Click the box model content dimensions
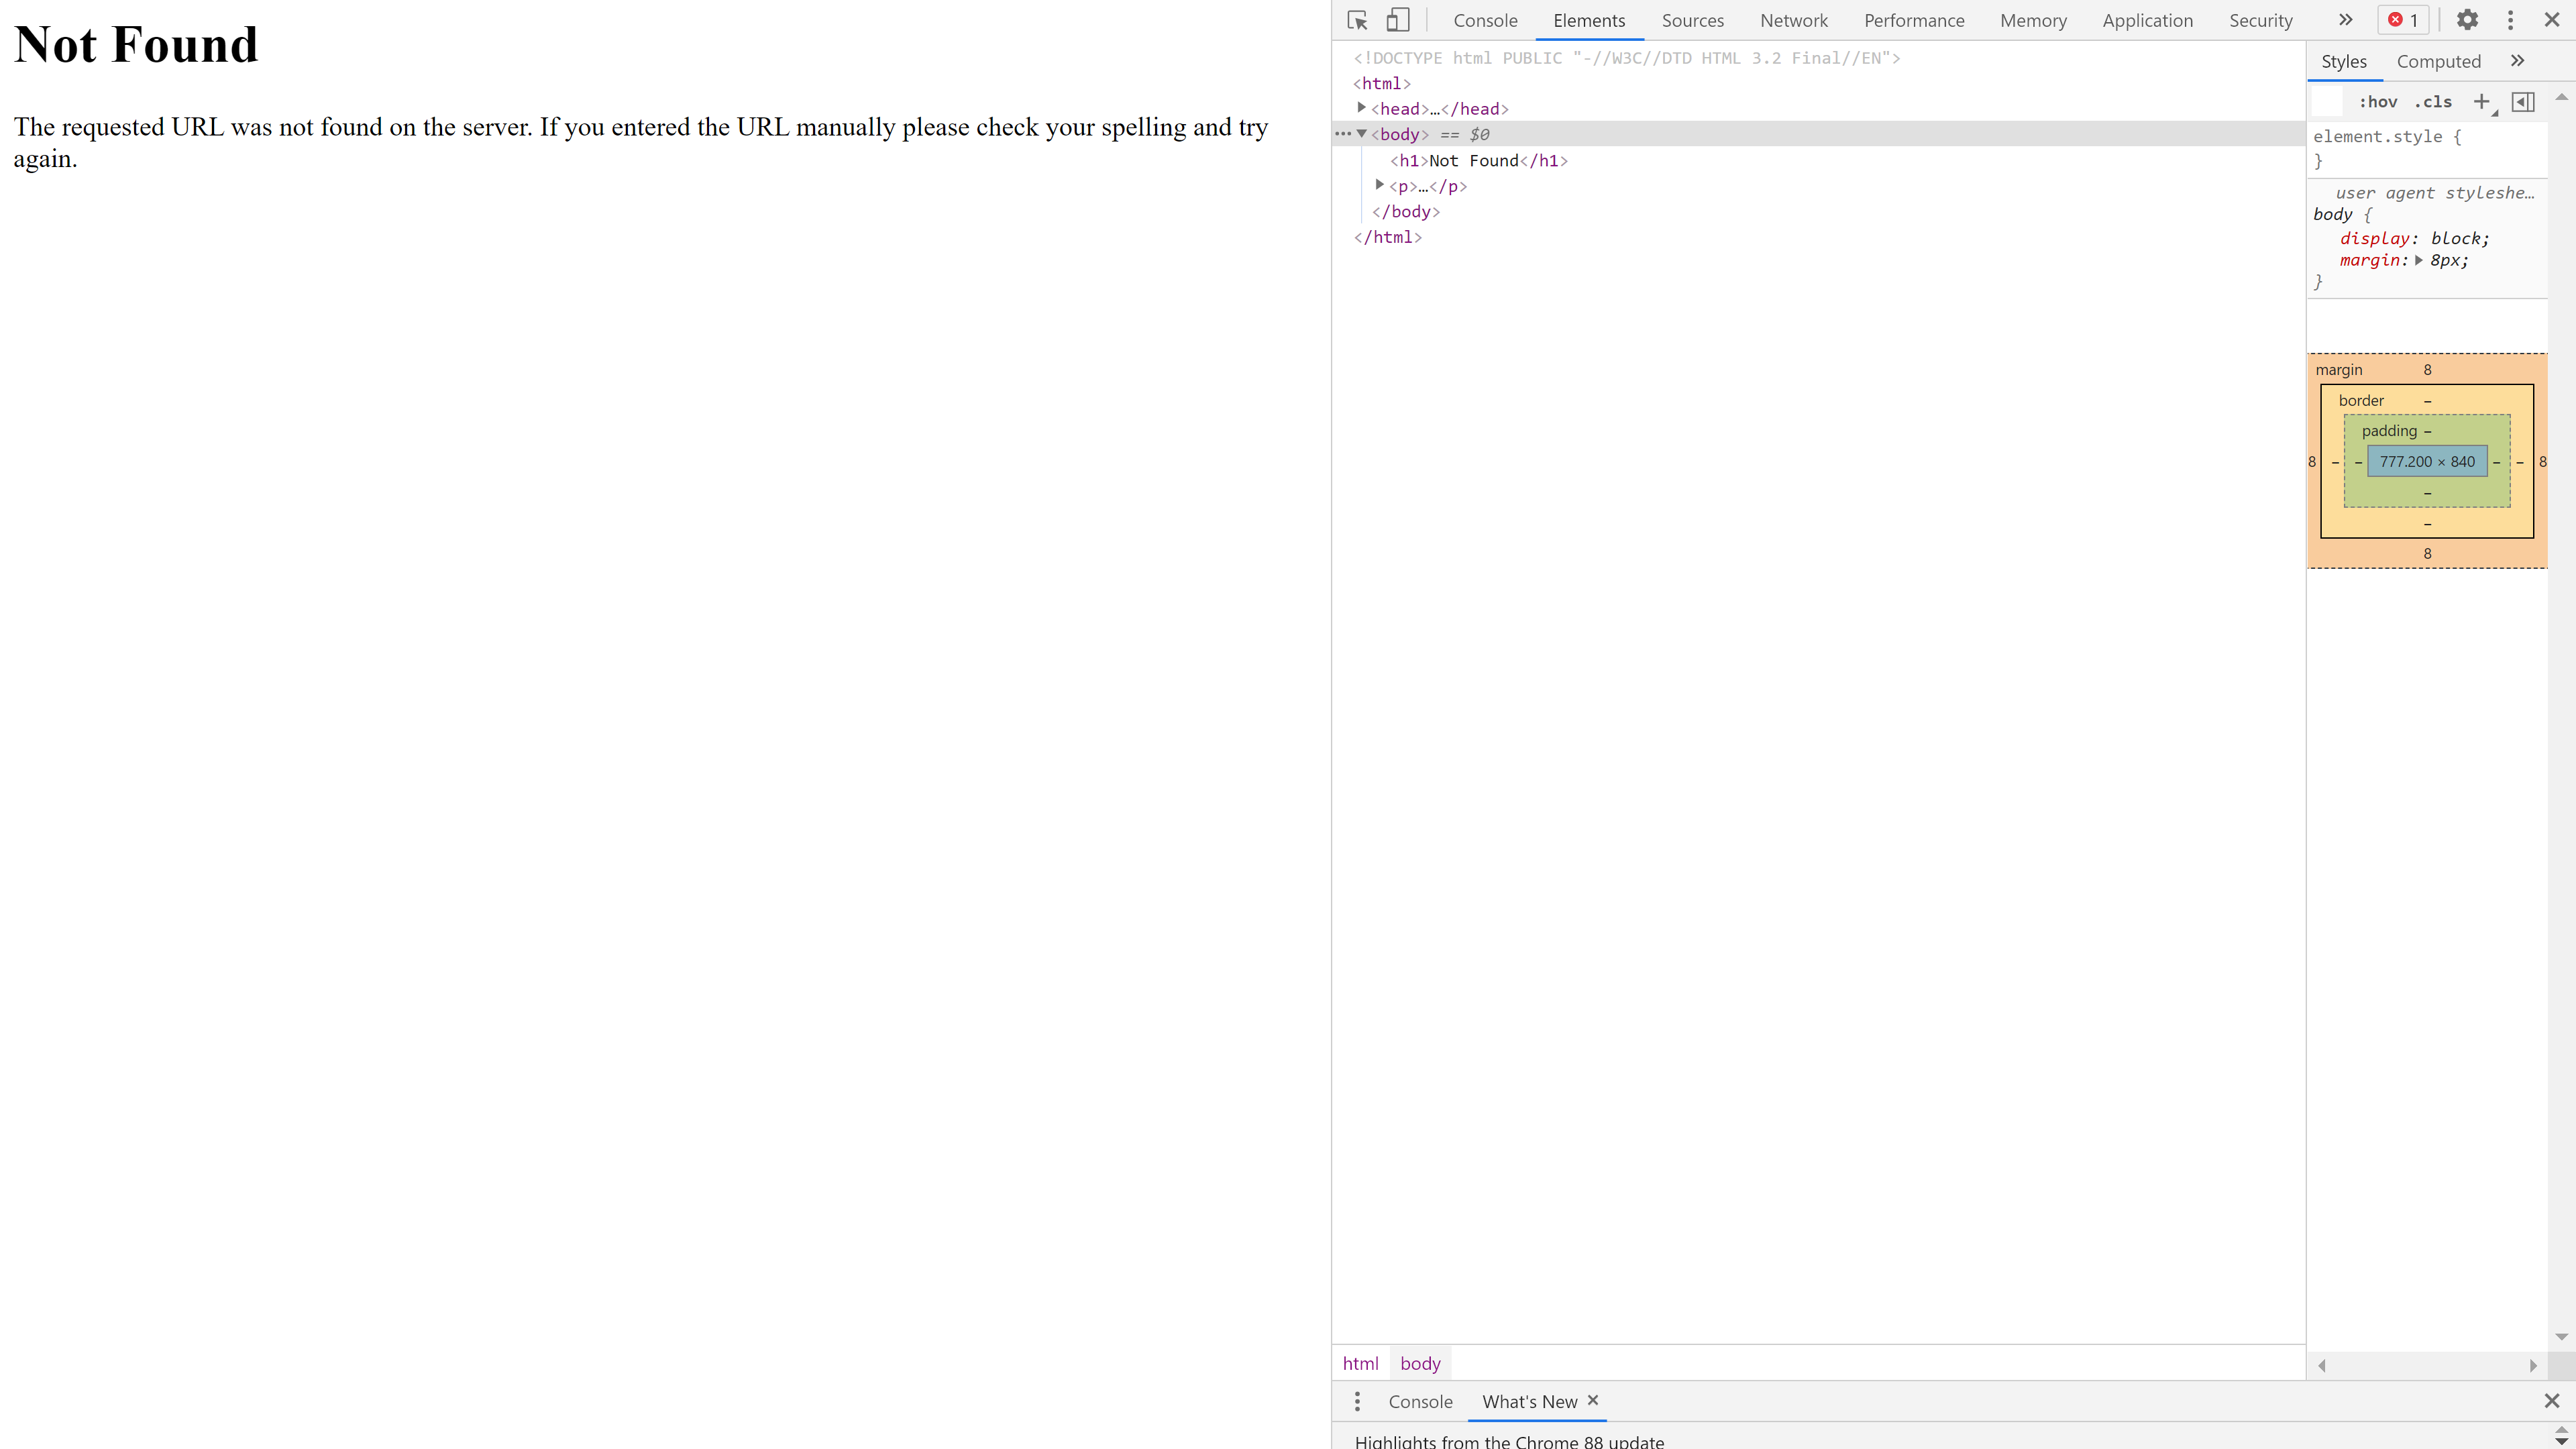 [2427, 461]
